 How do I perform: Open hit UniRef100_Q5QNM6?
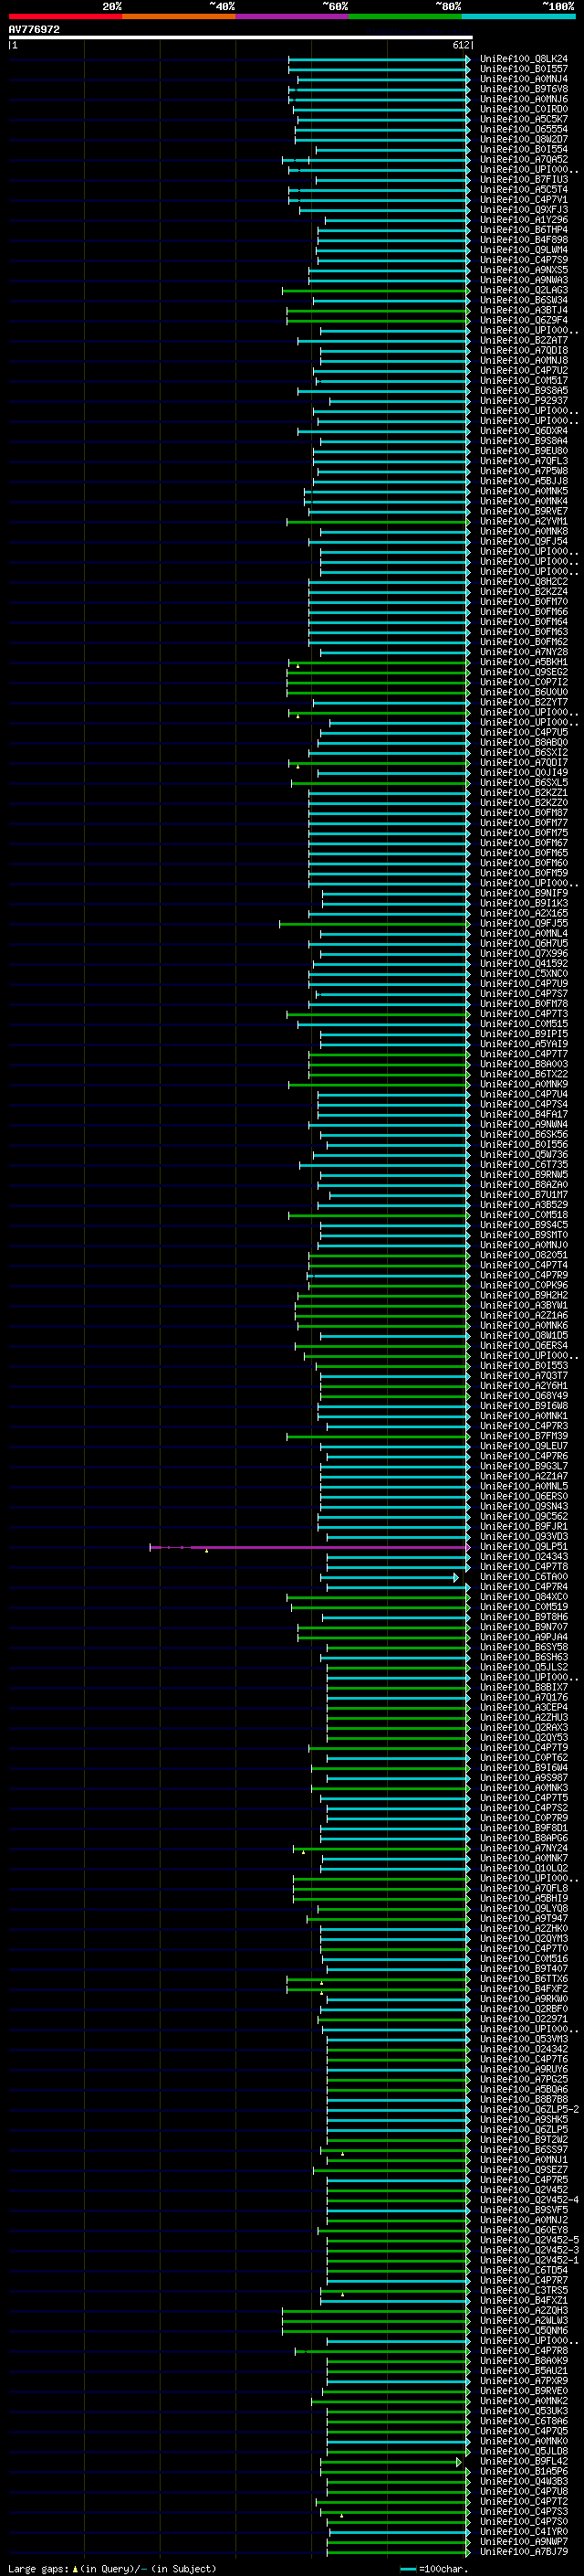524,2331
